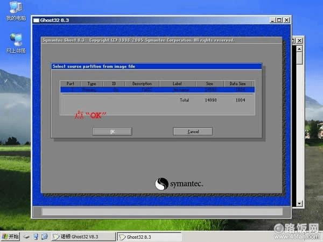Screen dimensions: 323x242
Task: Click the third quick launch icon
Action: (x=45, y=237)
